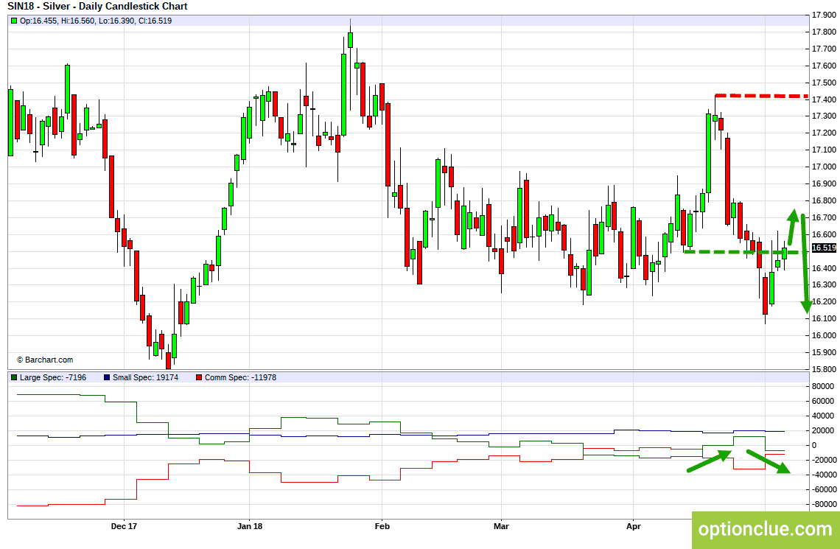Click the 16.800 price axis label
The height and width of the screenshot is (549, 840).
point(824,201)
